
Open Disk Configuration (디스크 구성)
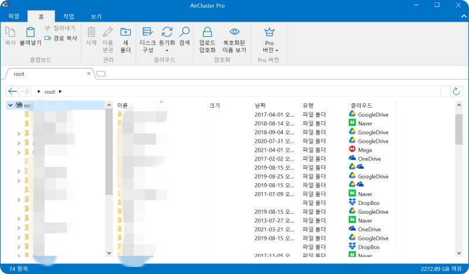148,39
